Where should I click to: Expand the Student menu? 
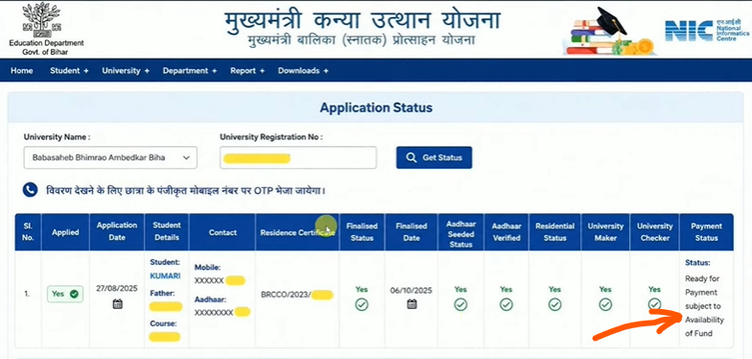click(x=69, y=71)
